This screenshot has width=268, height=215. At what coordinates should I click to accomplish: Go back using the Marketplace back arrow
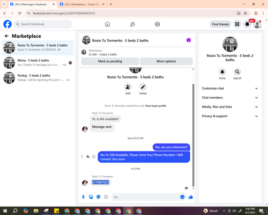click(x=6, y=36)
